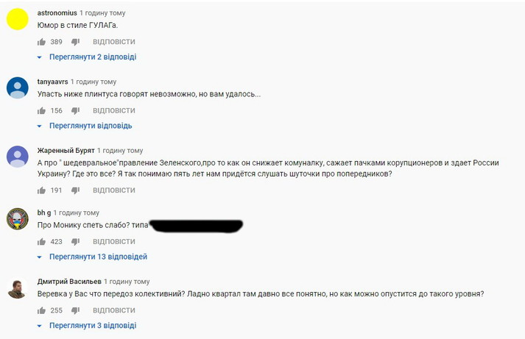Like the Дмитрий Васильев comment
The image size is (525, 339).
click(x=41, y=310)
